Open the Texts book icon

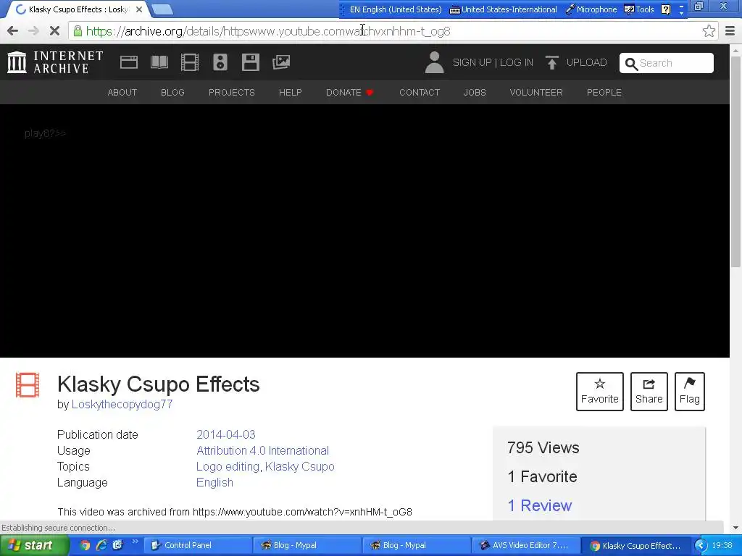[159, 62]
